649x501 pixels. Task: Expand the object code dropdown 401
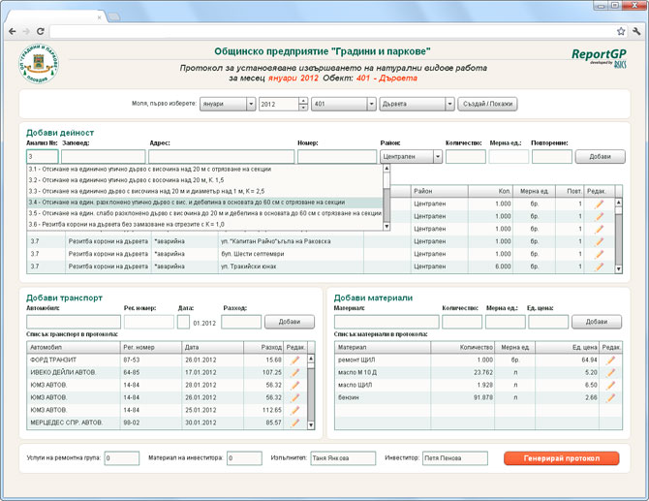344,104
